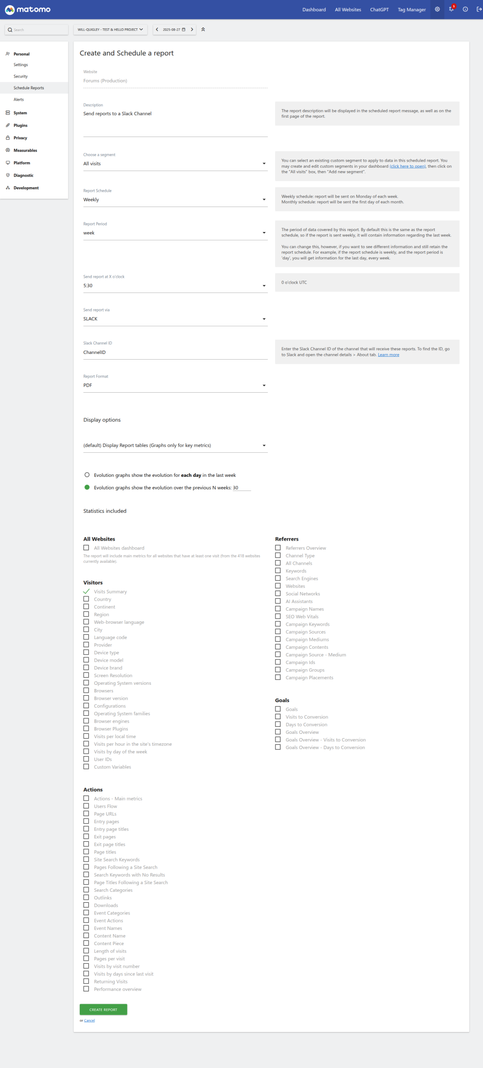Image resolution: width=483 pixels, height=1068 pixels.
Task: Select 'each day in the last week' radio option
Action: pyautogui.click(x=87, y=475)
